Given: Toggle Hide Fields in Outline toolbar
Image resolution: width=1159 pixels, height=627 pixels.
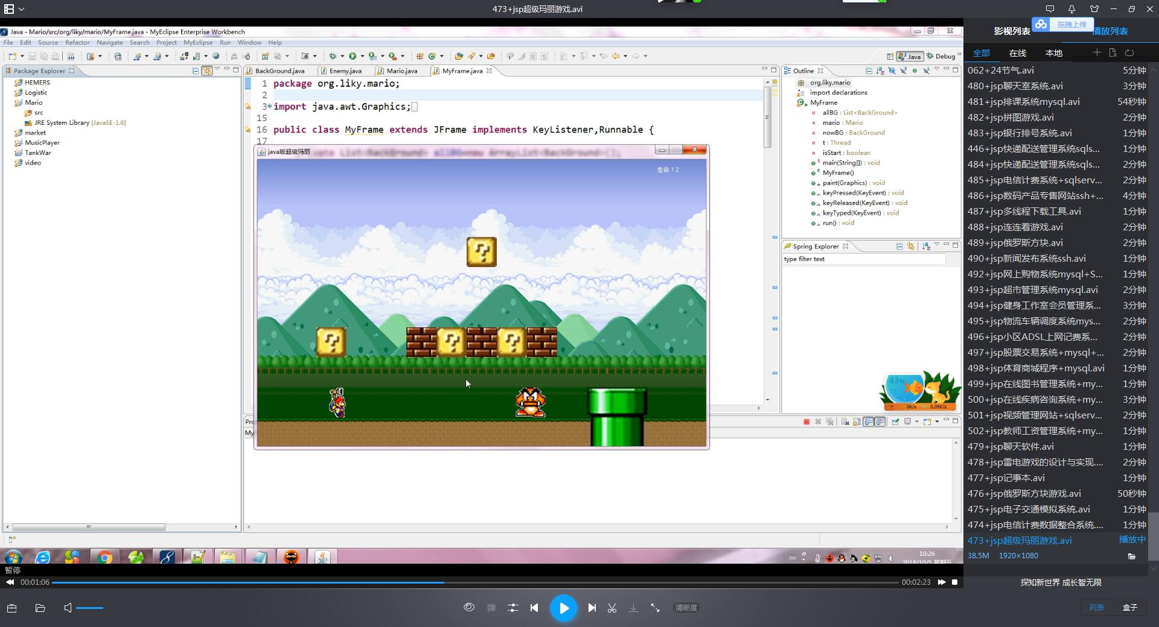Looking at the screenshot, I should [x=892, y=71].
